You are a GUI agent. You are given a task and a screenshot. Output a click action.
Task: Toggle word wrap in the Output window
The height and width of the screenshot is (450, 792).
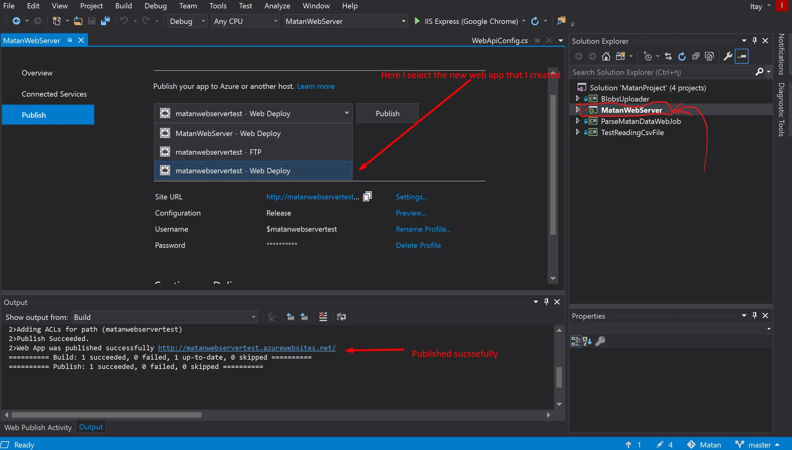tap(341, 317)
